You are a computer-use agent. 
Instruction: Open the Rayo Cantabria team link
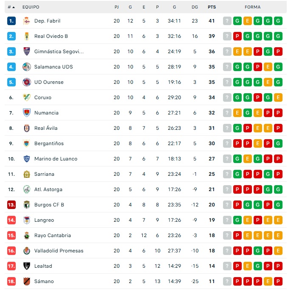click(53, 235)
